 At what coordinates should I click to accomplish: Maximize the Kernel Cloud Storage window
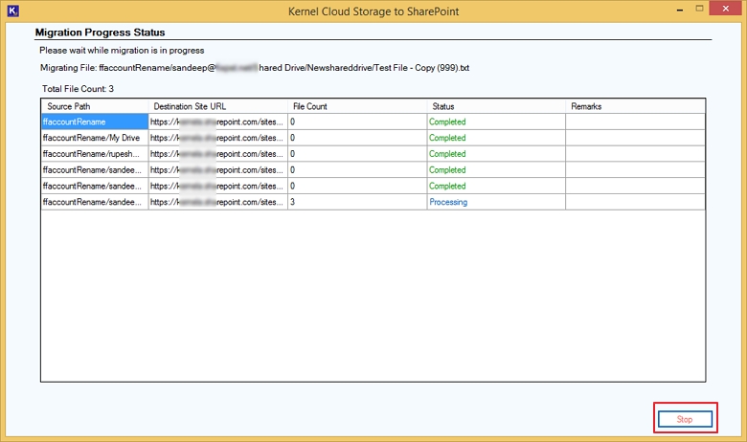point(699,9)
